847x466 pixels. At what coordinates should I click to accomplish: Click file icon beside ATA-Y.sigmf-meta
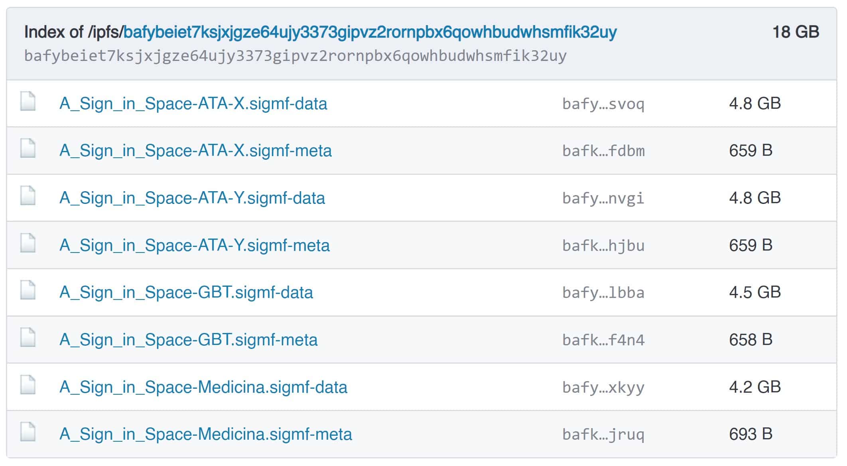28,243
